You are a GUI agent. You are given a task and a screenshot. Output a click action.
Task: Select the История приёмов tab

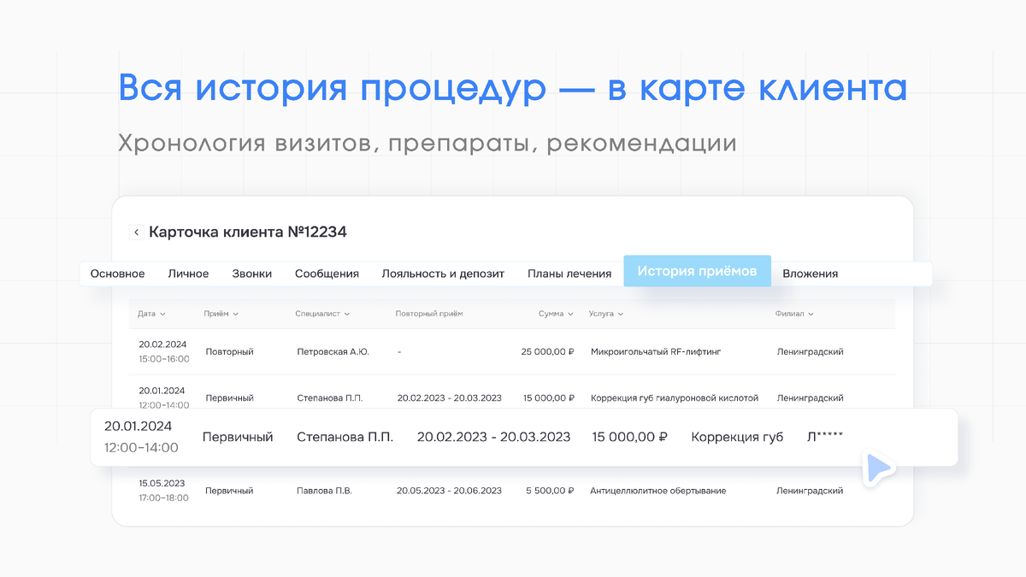(x=697, y=271)
